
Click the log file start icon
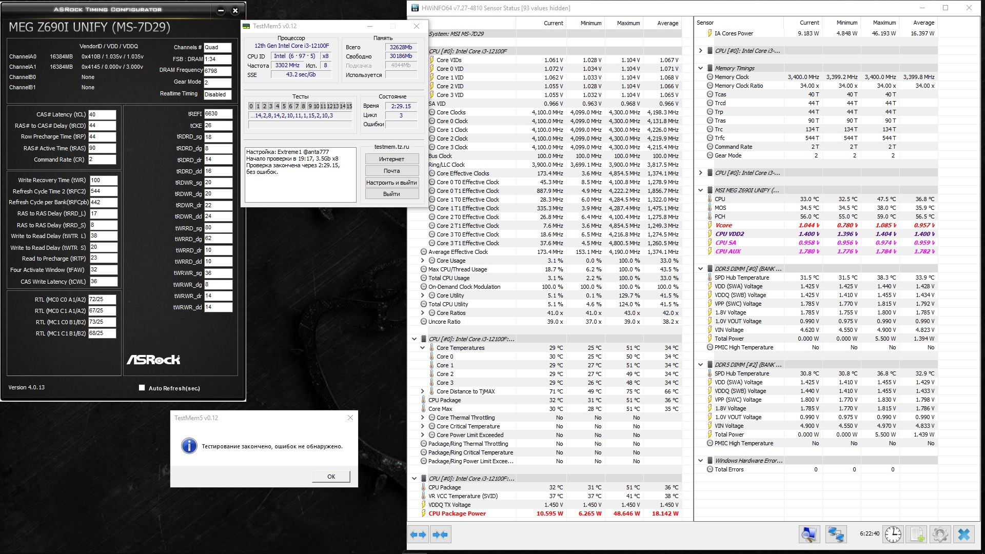(917, 535)
